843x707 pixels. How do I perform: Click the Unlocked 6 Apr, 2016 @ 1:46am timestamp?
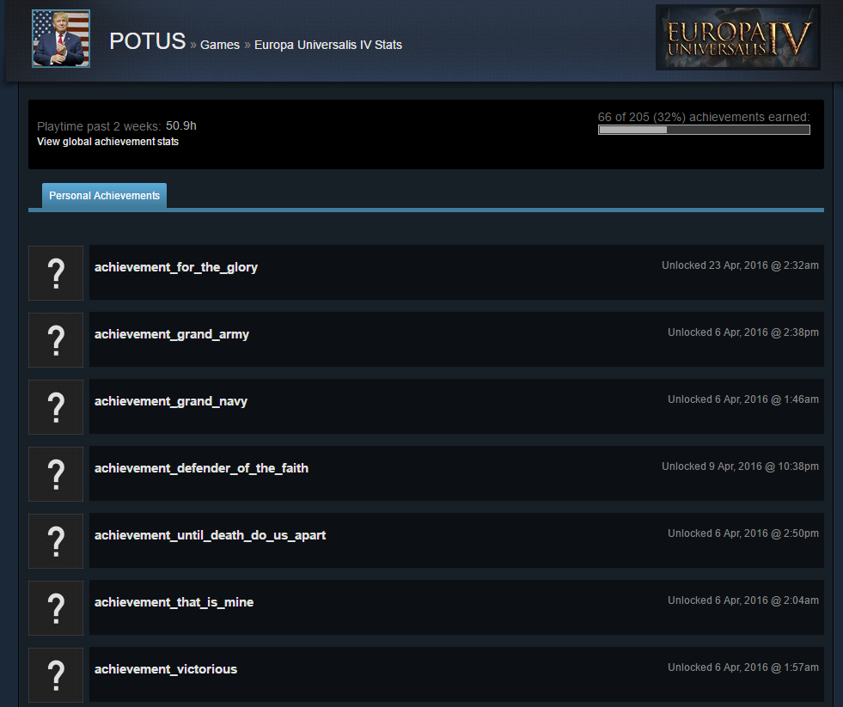pyautogui.click(x=743, y=399)
